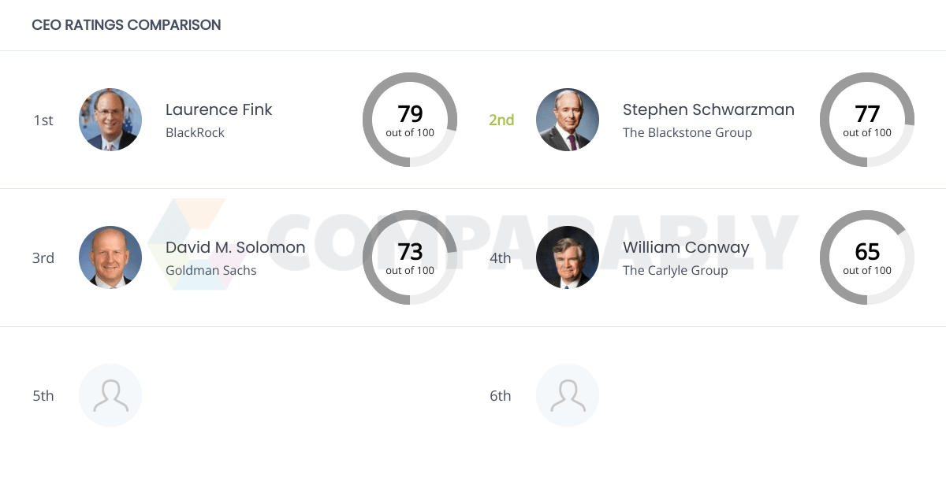Click William Conway's profile photo
This screenshot has height=496, width=946.
tap(568, 257)
